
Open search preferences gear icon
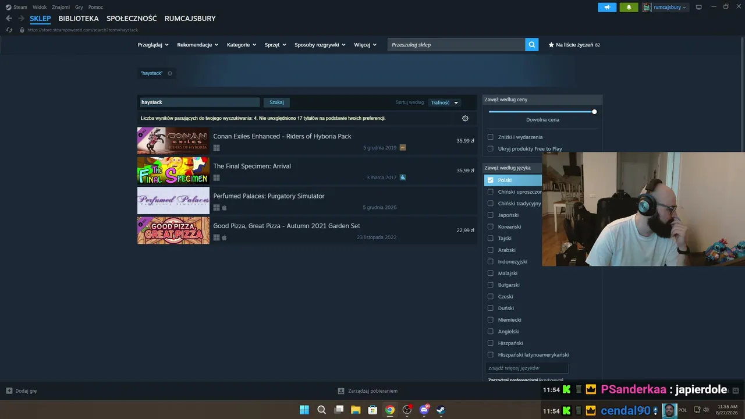coord(465,118)
